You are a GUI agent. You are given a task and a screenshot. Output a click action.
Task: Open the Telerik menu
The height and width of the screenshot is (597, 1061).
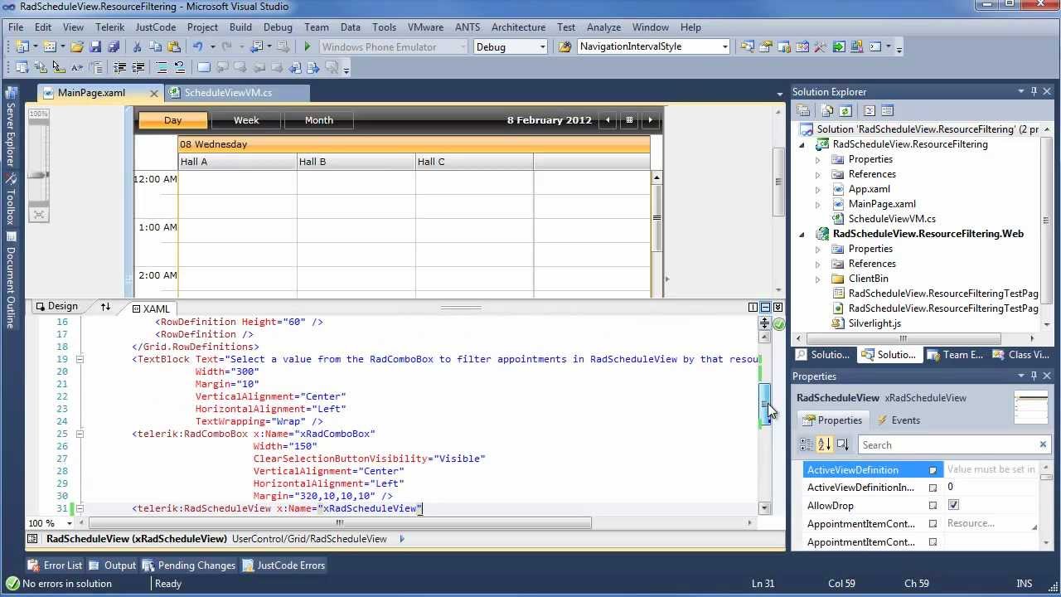[109, 27]
